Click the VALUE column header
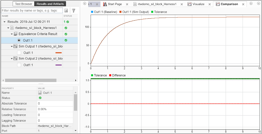Image resolution: width=262 pixels, height=134 pixels. [x=42, y=88]
